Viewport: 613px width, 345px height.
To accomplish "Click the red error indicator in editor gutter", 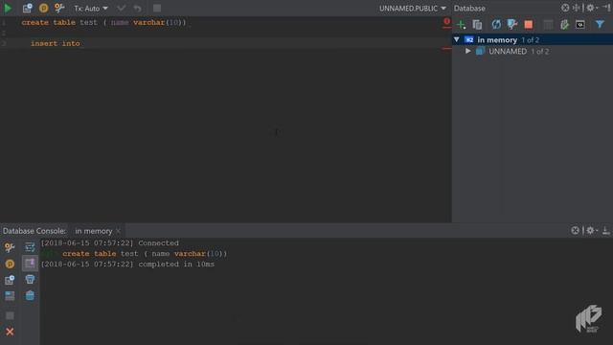I will (446, 21).
